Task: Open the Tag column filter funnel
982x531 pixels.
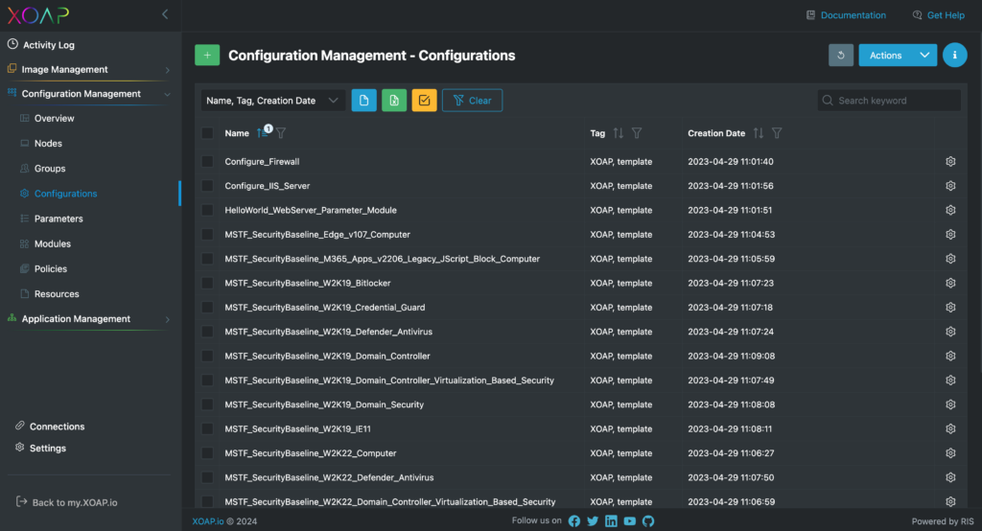Action: 637,132
